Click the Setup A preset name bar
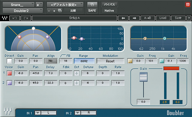The width and height of the screenshot is (192, 117). click(74, 18)
